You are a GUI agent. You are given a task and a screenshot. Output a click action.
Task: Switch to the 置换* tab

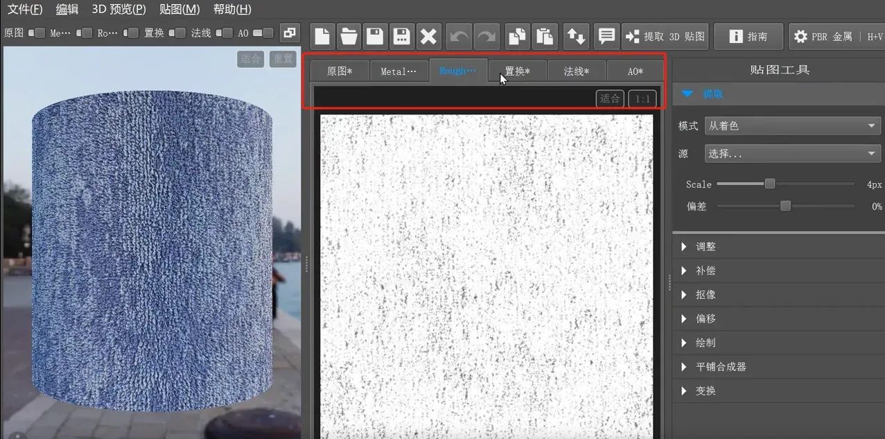click(x=517, y=71)
